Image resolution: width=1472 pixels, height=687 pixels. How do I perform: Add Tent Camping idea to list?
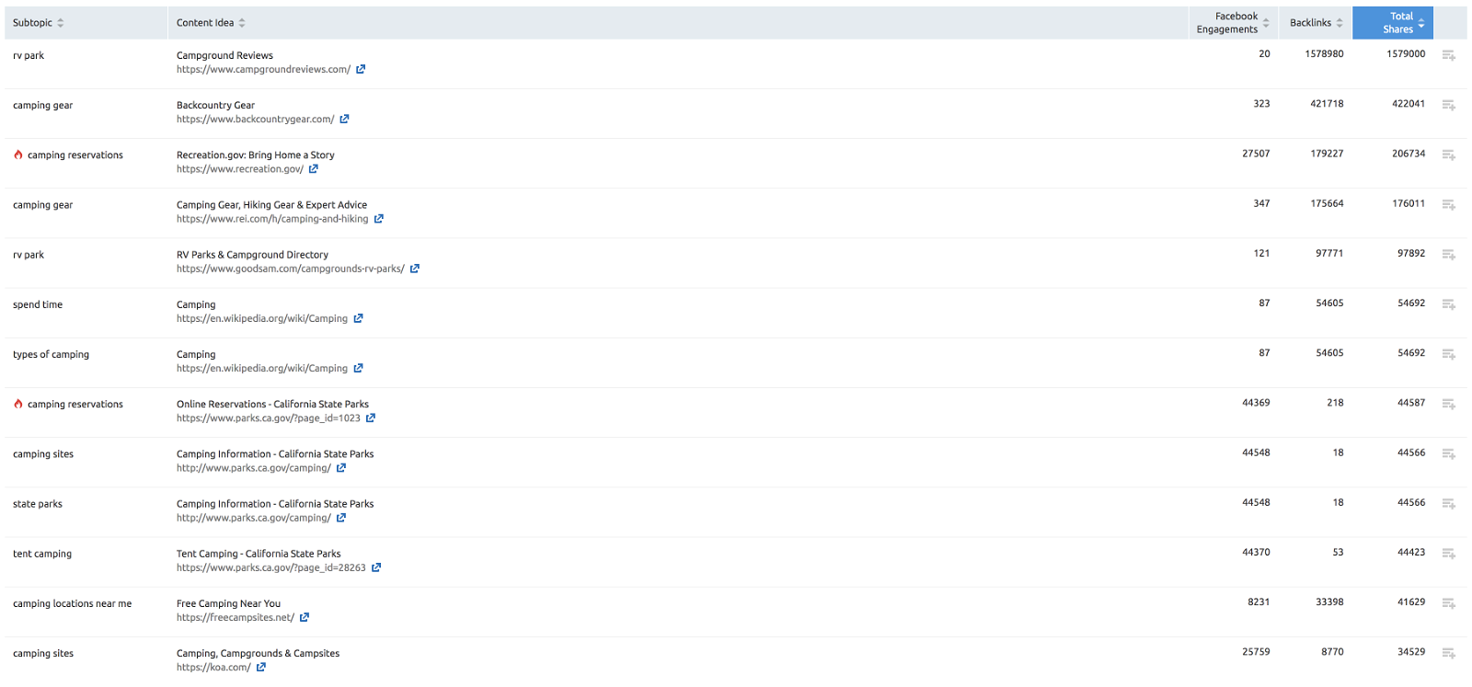click(1449, 553)
